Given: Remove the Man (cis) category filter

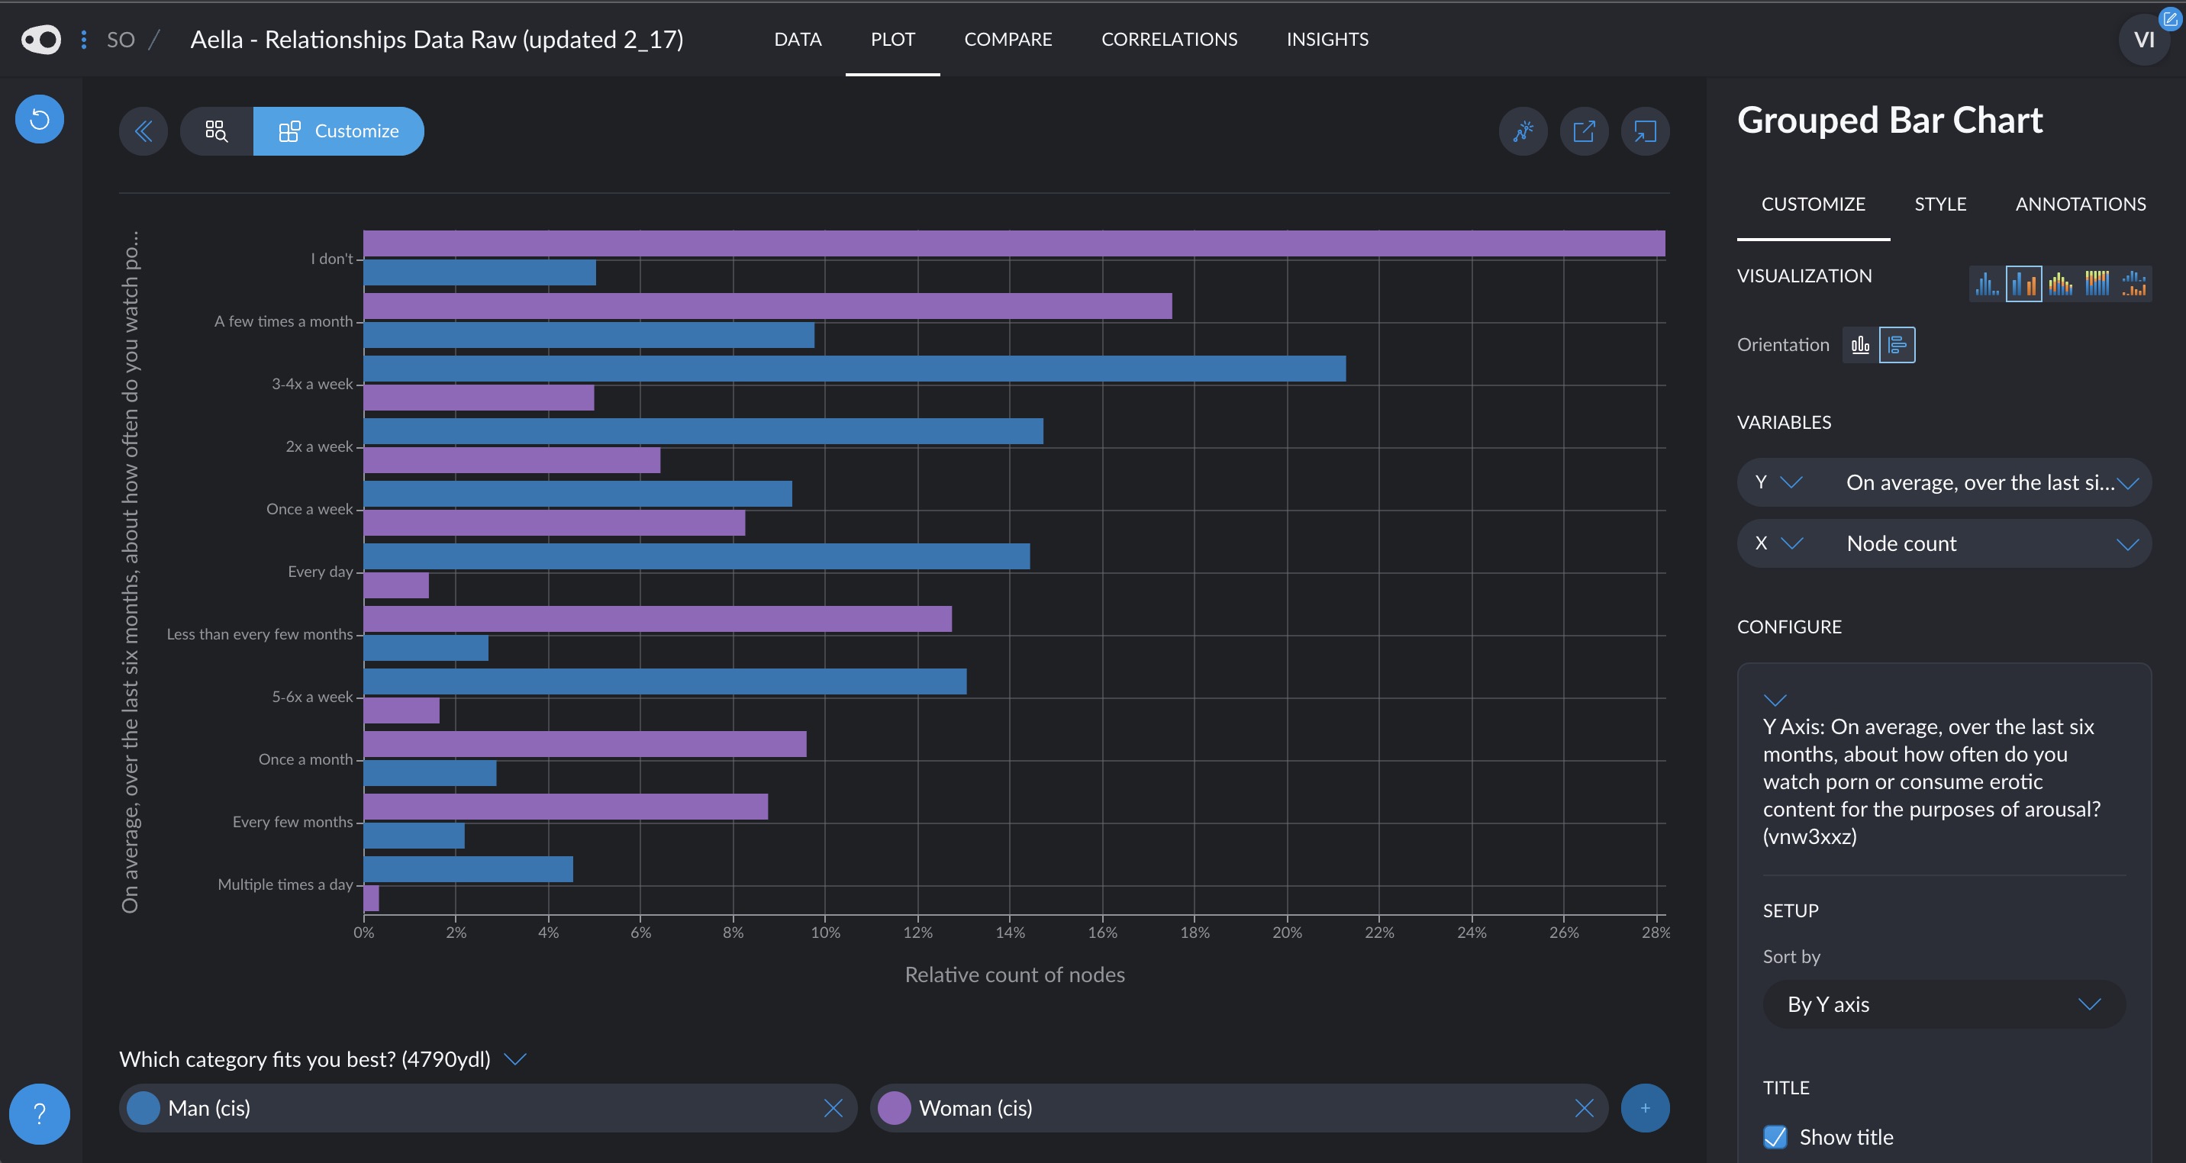Looking at the screenshot, I should (x=833, y=1108).
